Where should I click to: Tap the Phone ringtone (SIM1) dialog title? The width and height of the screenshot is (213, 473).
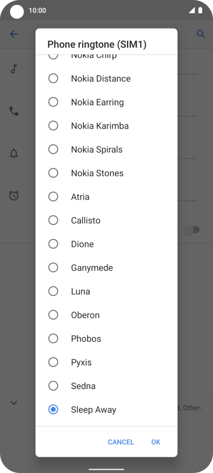(x=97, y=45)
